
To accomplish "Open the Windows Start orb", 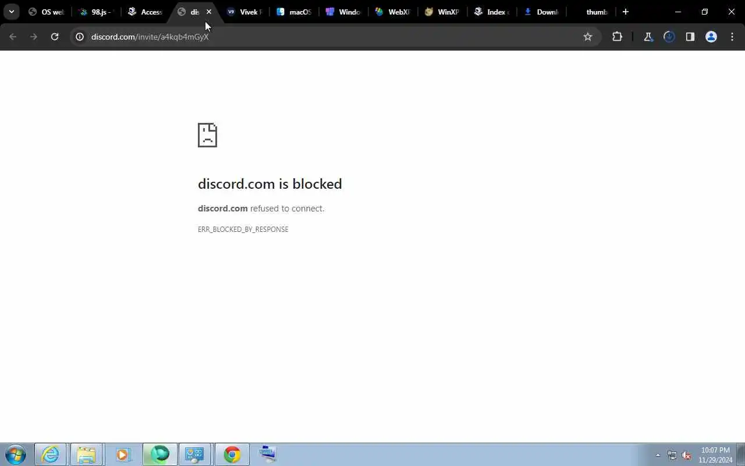I will point(15,454).
